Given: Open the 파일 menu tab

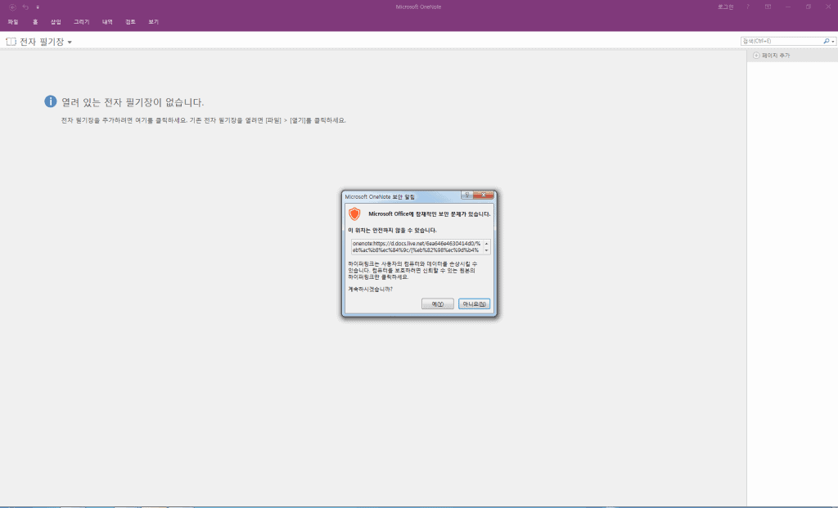Looking at the screenshot, I should [13, 22].
